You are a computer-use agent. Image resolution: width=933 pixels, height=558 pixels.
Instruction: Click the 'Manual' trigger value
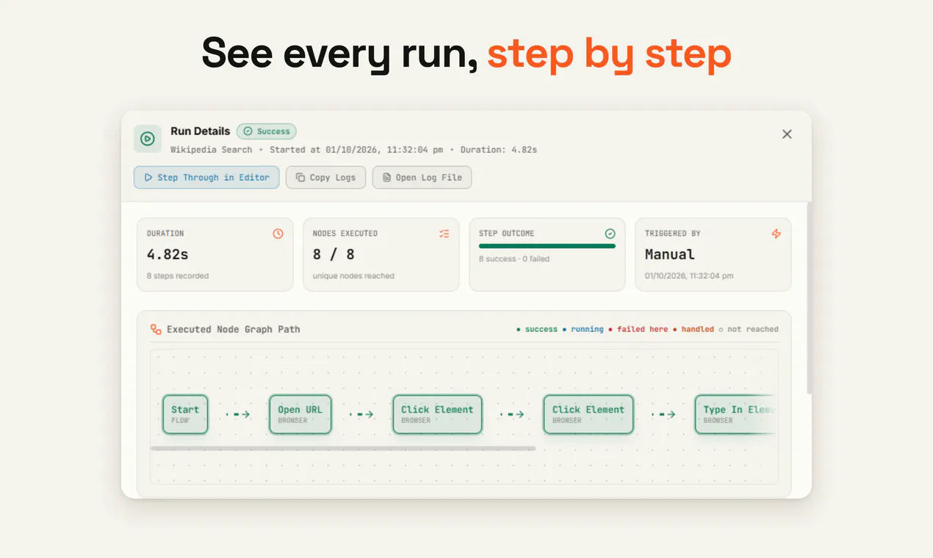670,254
